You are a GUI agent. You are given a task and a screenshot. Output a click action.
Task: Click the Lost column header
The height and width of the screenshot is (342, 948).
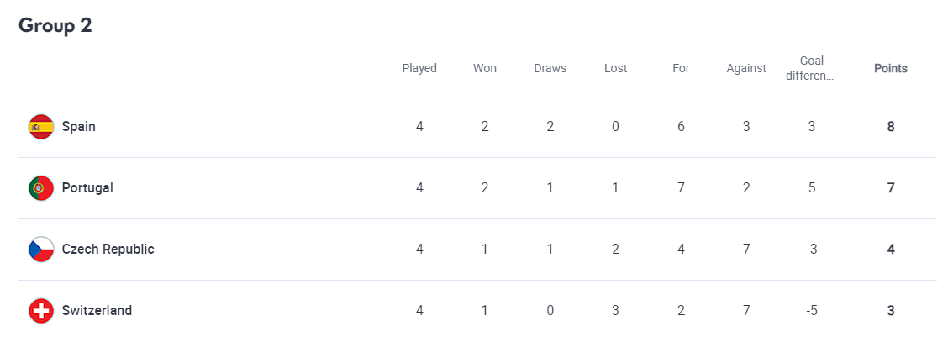[x=615, y=69]
